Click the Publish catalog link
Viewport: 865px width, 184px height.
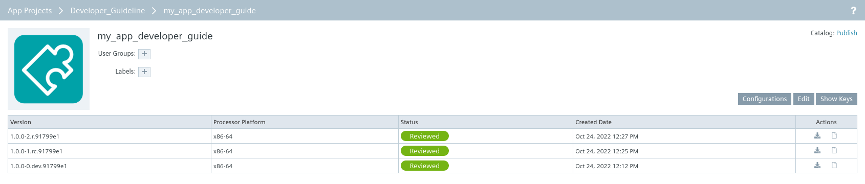click(847, 33)
